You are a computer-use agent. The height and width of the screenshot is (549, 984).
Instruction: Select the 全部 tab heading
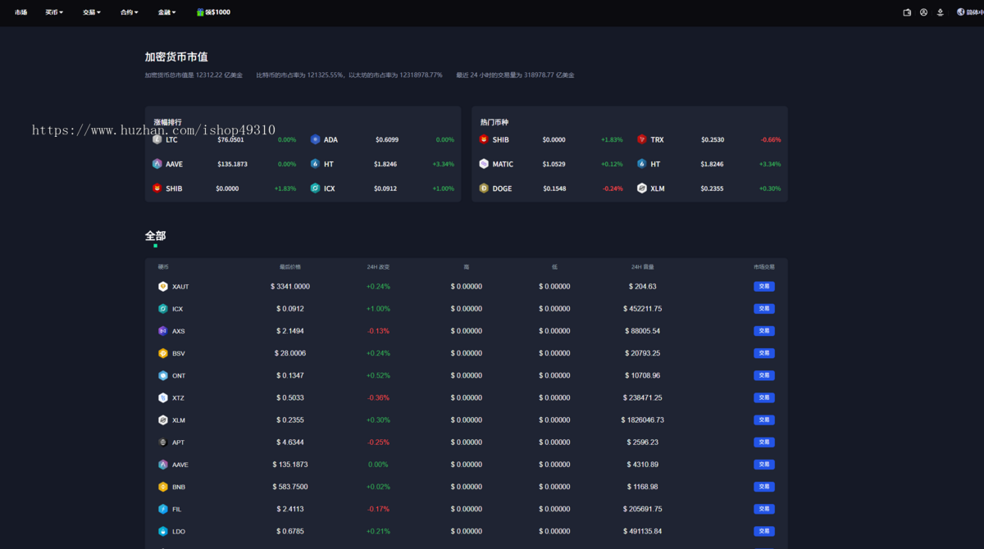pyautogui.click(x=155, y=236)
